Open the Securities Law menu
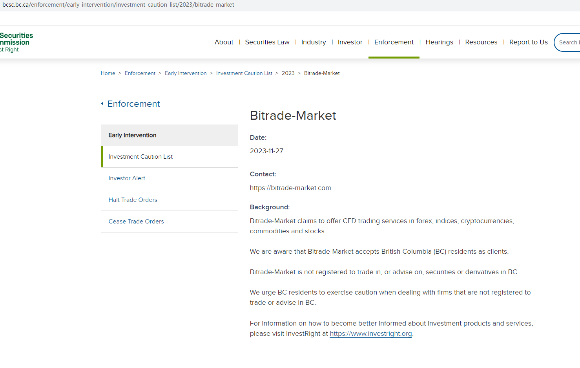Screen dimensions: 580x368 pos(267,42)
